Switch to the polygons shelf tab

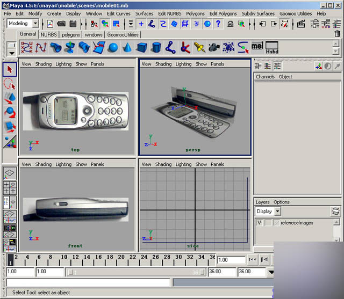[71, 34]
